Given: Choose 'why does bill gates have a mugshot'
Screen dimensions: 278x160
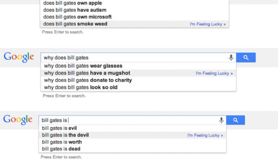Looking at the screenshot, I should pyautogui.click(x=87, y=73).
